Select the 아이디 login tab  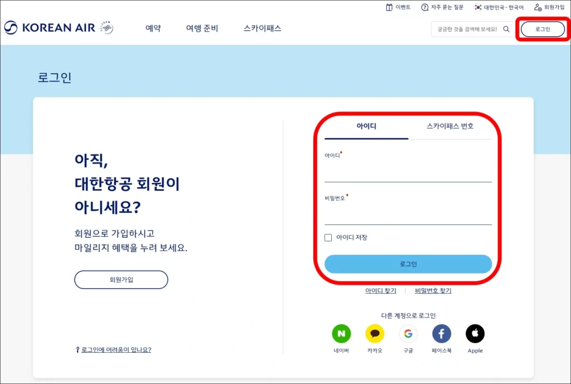point(366,127)
